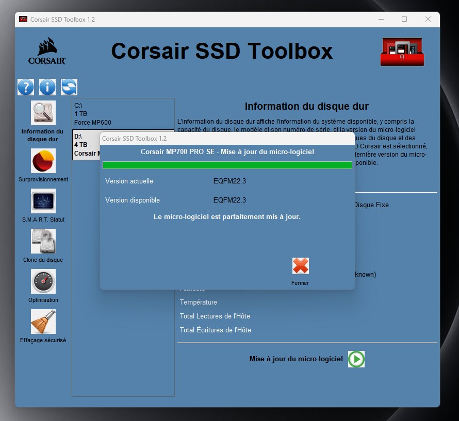Click Total Lectures de l'Hôte label

pos(215,316)
